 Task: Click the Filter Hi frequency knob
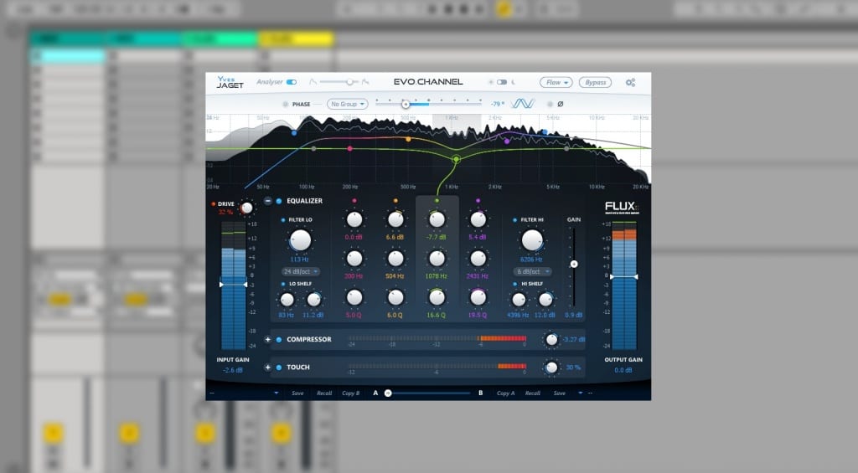[532, 240]
